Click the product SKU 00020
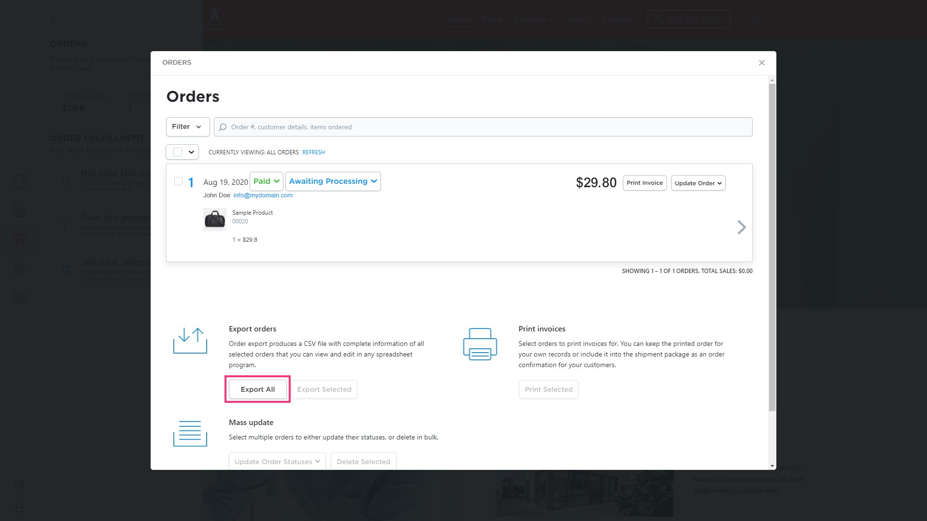This screenshot has height=521, width=927. tap(240, 221)
